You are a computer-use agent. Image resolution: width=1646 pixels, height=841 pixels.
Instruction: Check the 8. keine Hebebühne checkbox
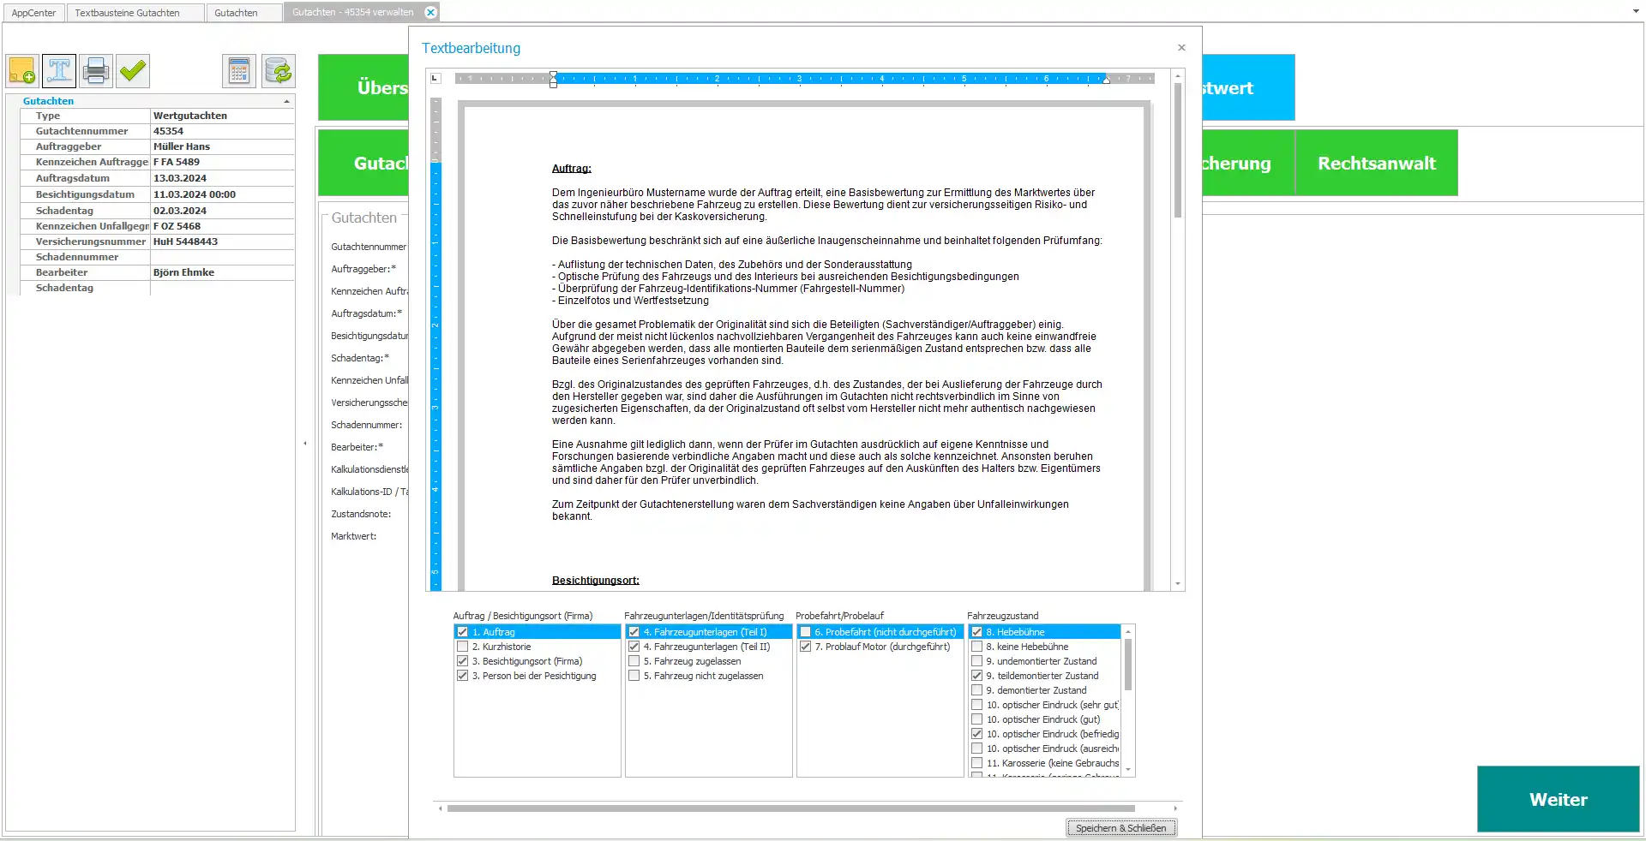[x=976, y=647]
